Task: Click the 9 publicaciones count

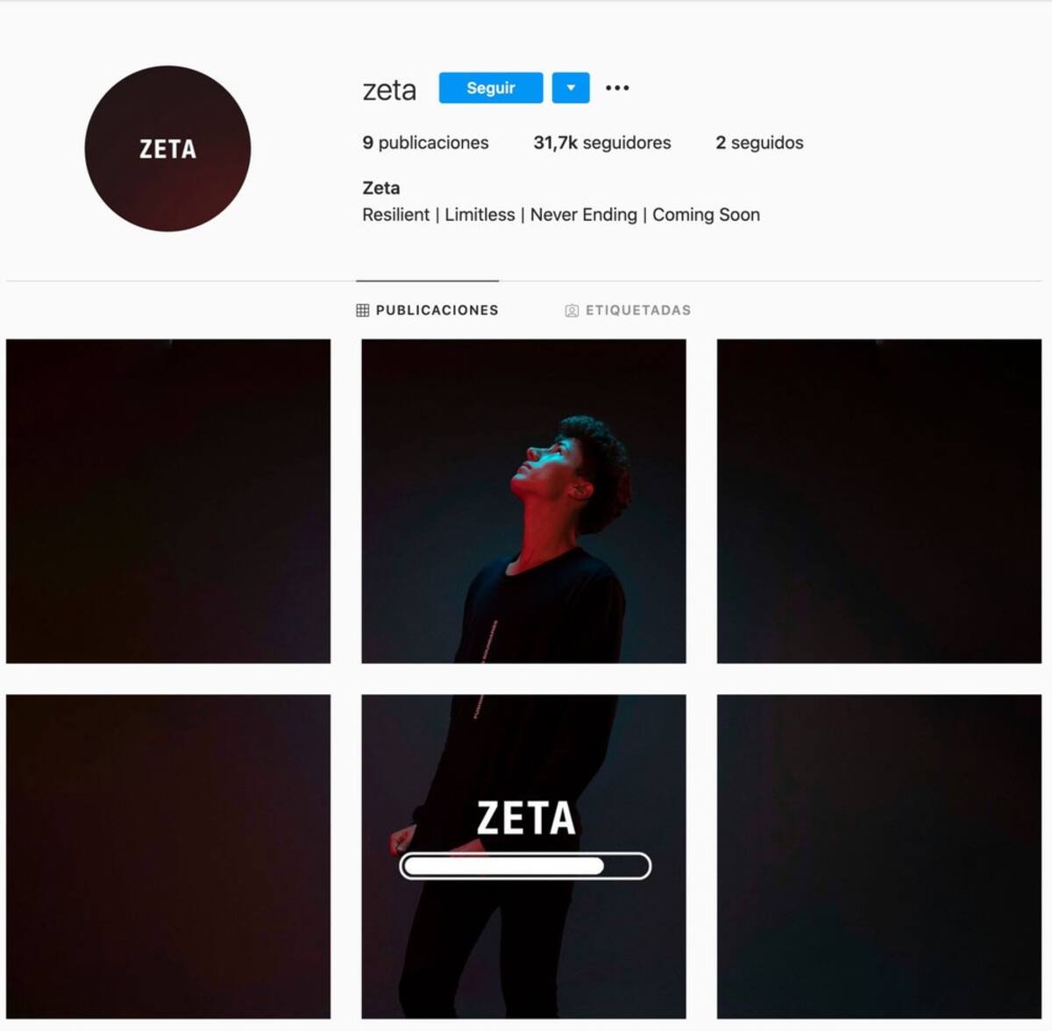Action: [x=425, y=143]
